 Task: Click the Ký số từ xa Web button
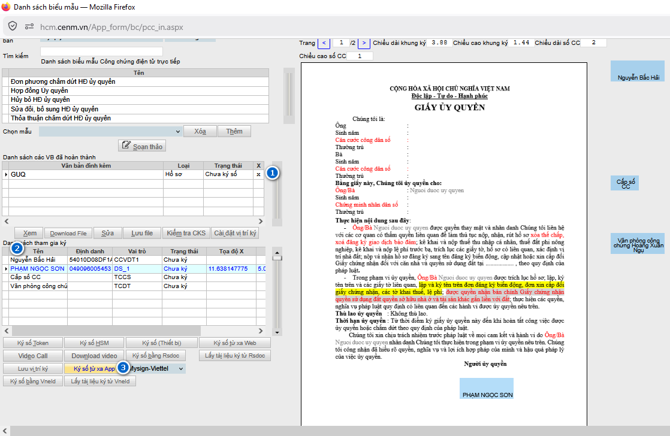(235, 343)
